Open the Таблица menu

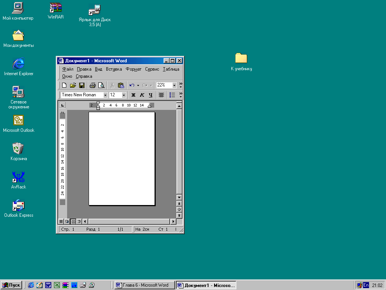[171, 69]
